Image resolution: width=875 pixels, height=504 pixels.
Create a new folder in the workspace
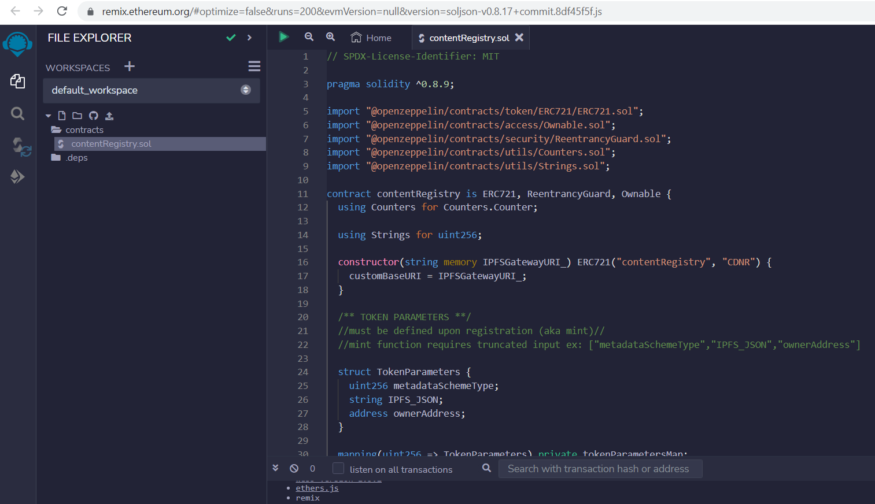click(x=77, y=115)
